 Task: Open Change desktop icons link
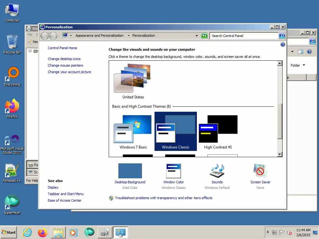[64, 59]
